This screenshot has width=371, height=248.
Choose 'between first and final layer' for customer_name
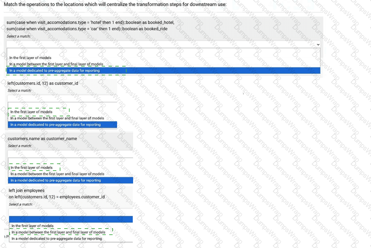(57, 174)
